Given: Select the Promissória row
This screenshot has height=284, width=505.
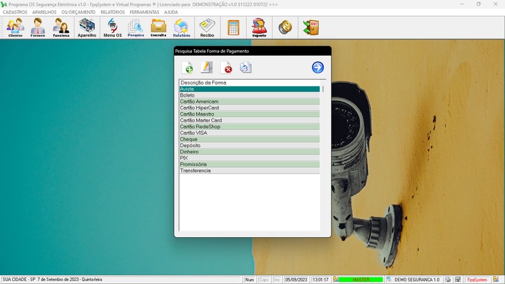Looking at the screenshot, I should point(249,164).
